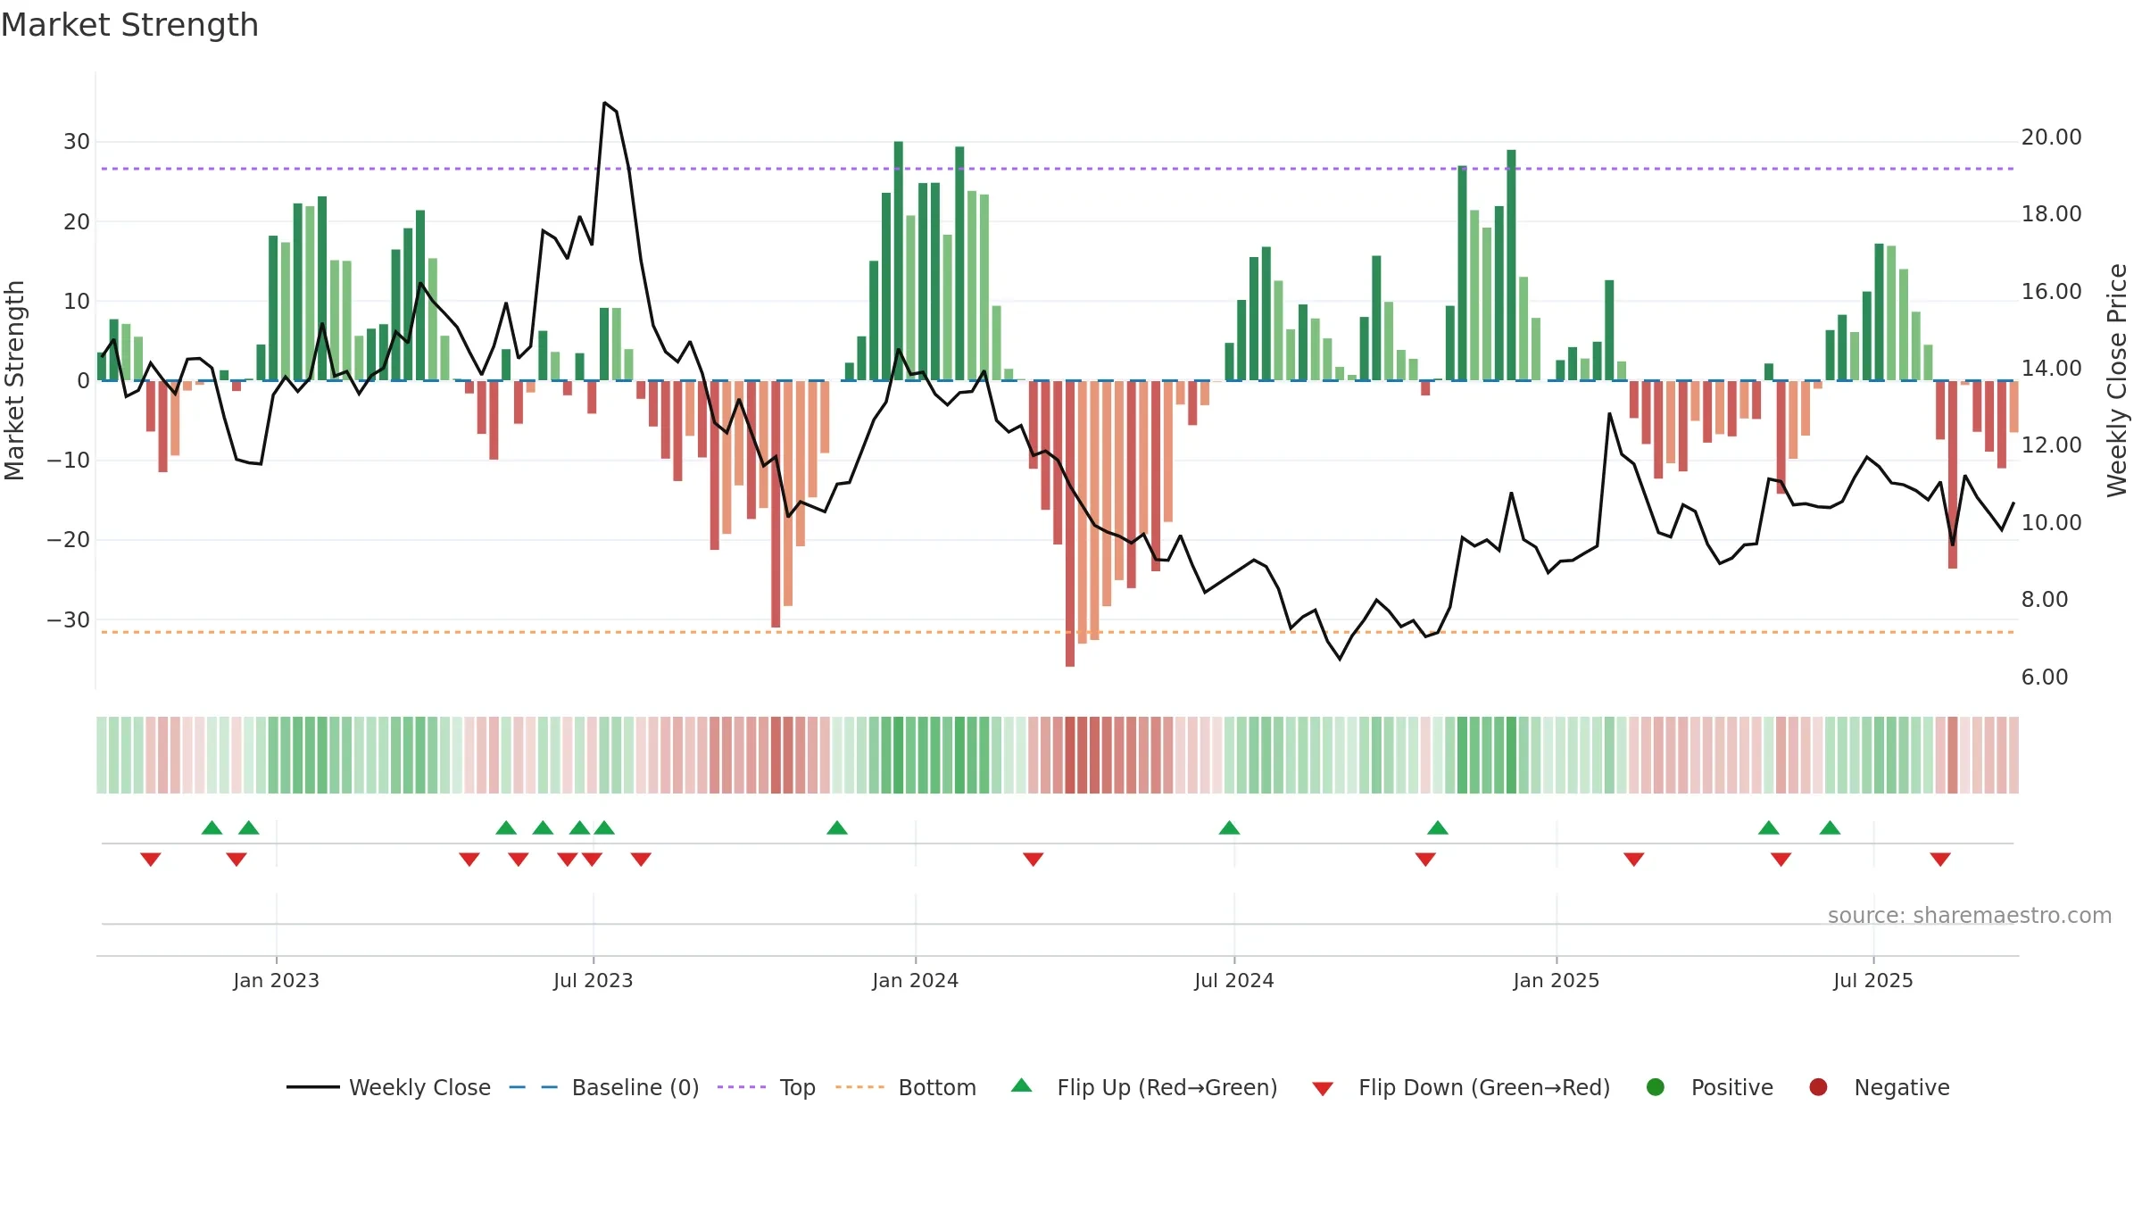The width and height of the screenshot is (2142, 1205).
Task: Toggle the Top dotted-line legend entry
Action: pos(767,1087)
